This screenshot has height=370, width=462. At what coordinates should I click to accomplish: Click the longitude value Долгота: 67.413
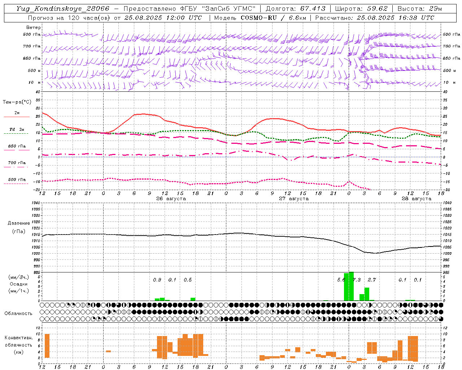click(x=296, y=9)
